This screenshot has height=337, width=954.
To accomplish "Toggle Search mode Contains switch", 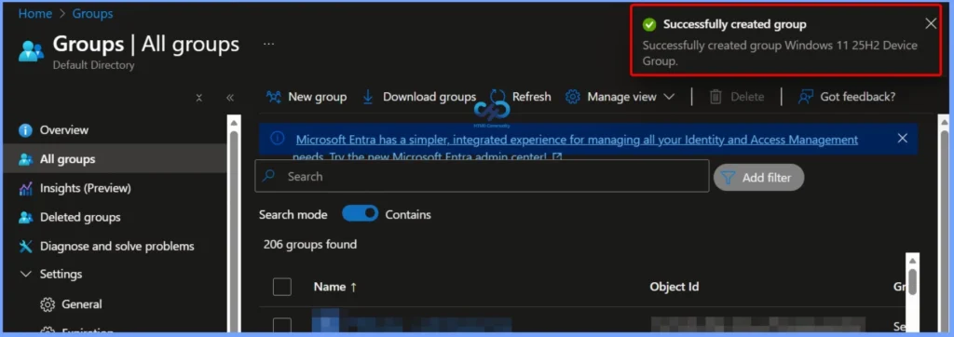I will [x=361, y=214].
